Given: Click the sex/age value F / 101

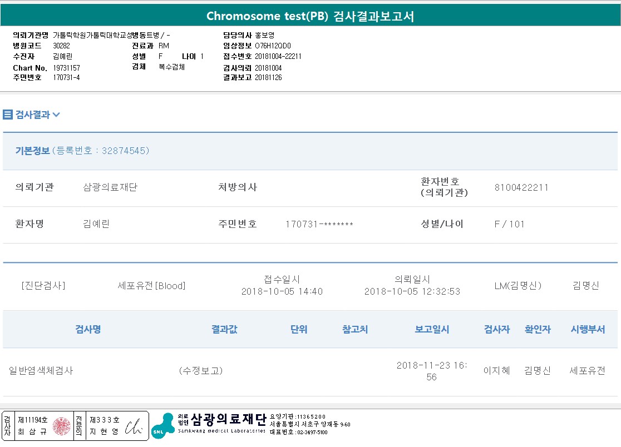Looking at the screenshot, I should [509, 224].
